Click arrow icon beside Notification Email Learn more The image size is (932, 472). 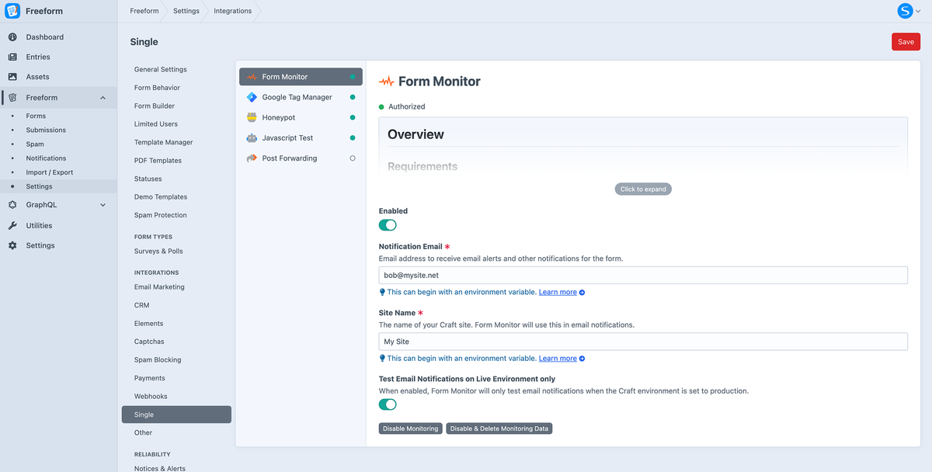pos(582,293)
